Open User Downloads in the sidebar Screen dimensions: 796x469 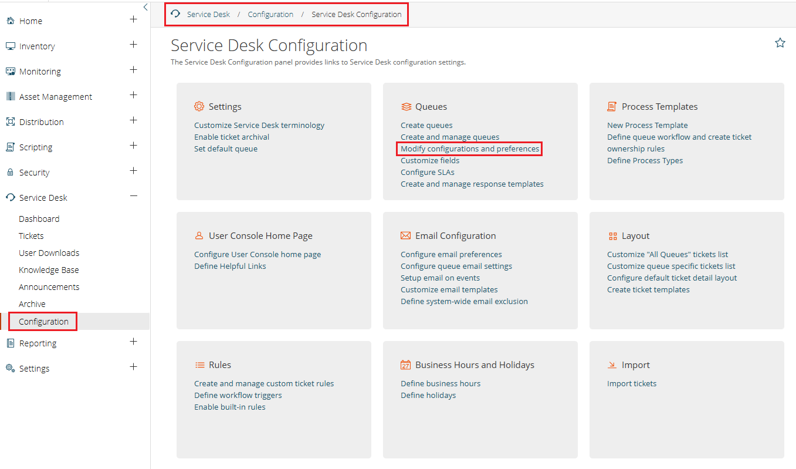[49, 253]
